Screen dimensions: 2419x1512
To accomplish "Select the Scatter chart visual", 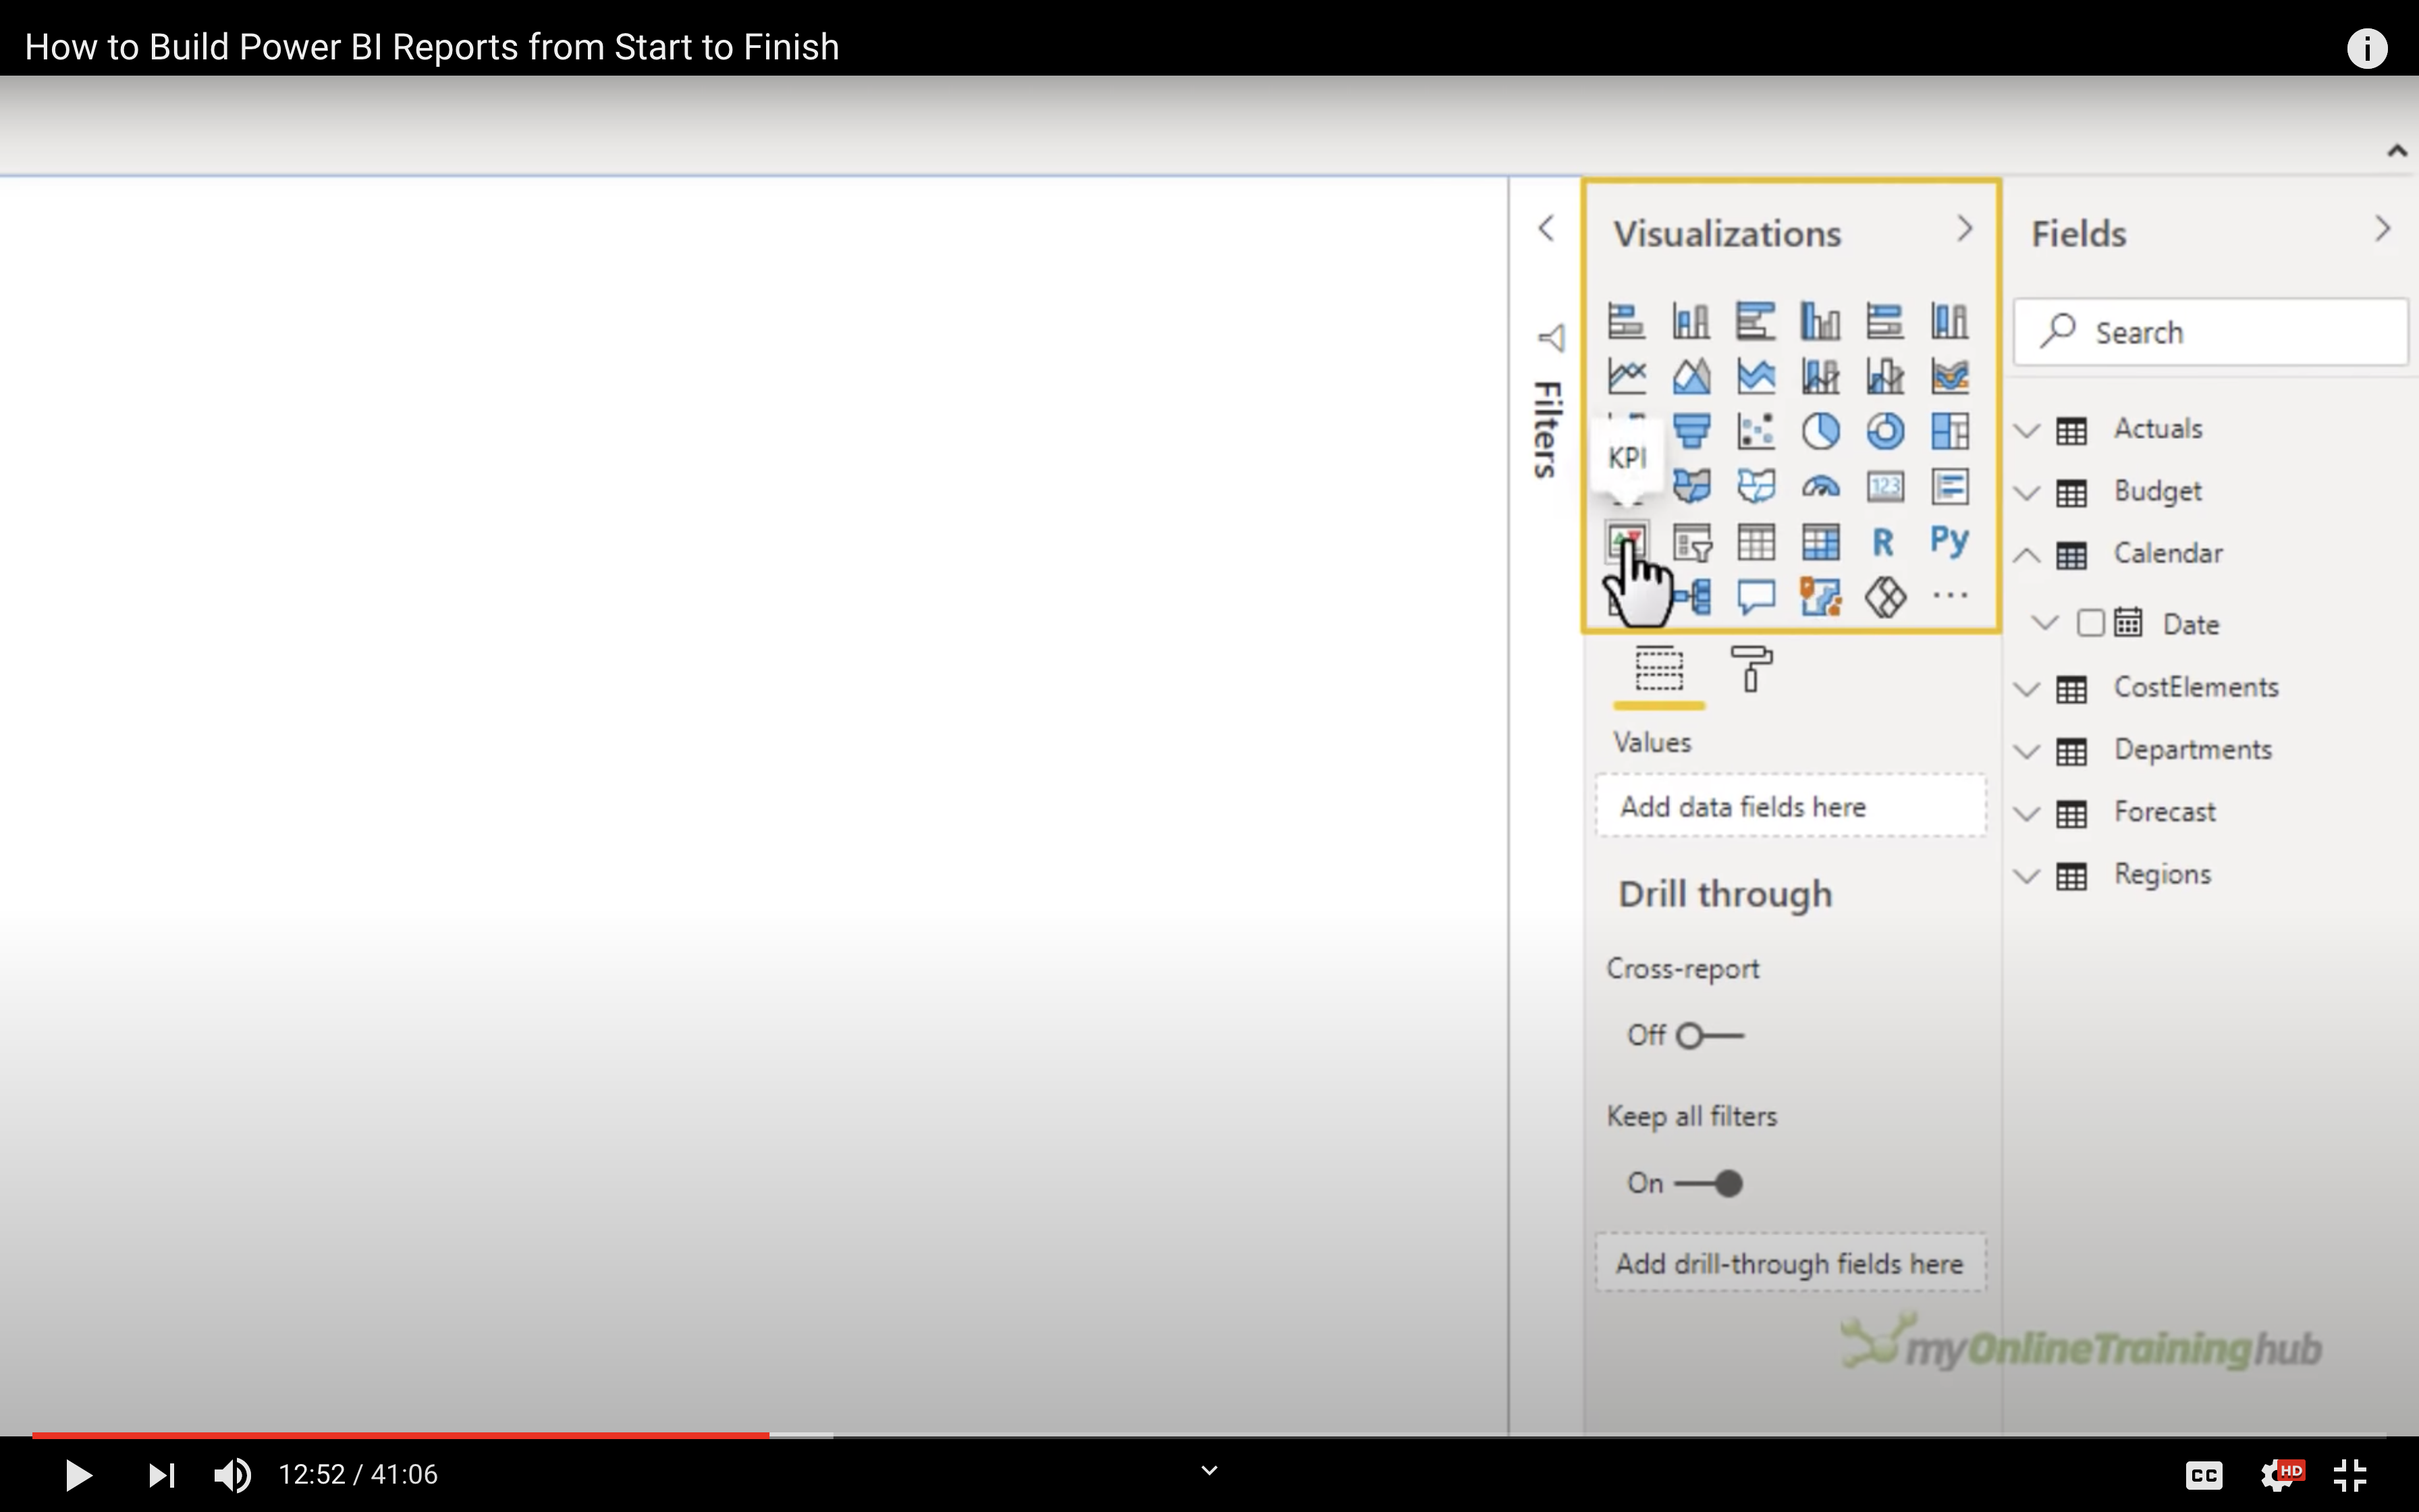I will coord(1756,432).
